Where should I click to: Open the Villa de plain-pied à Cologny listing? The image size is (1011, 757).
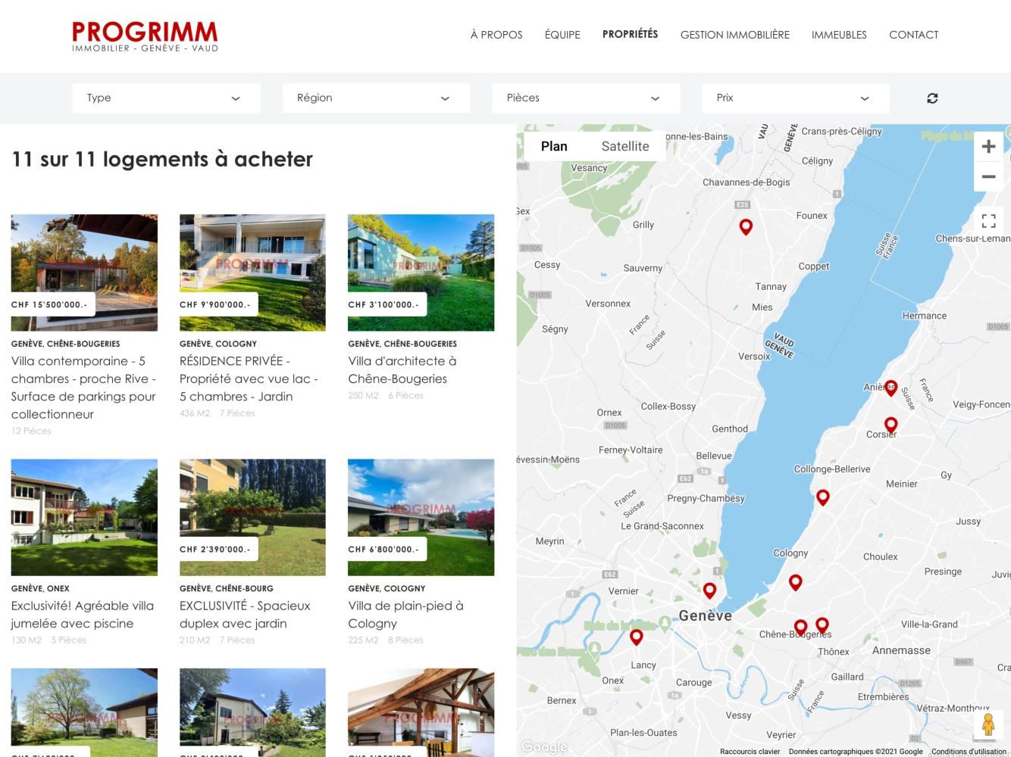405,614
